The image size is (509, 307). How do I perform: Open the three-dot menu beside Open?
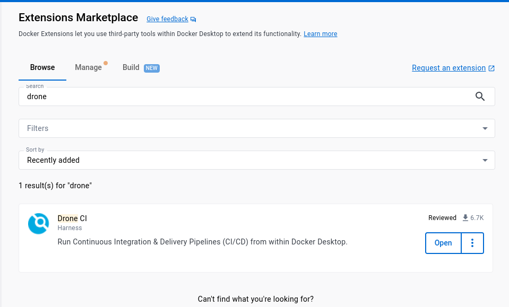[472, 243]
